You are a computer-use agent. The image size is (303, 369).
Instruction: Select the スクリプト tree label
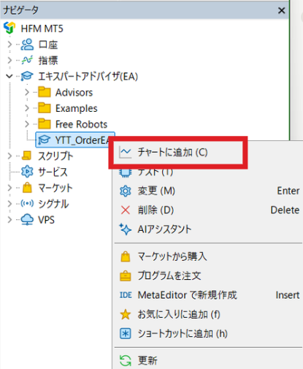[x=55, y=156]
